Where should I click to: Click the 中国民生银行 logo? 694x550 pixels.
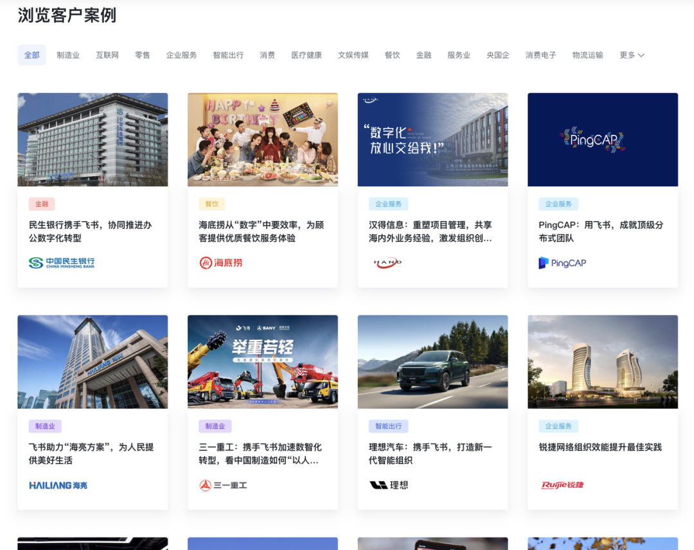tap(62, 263)
